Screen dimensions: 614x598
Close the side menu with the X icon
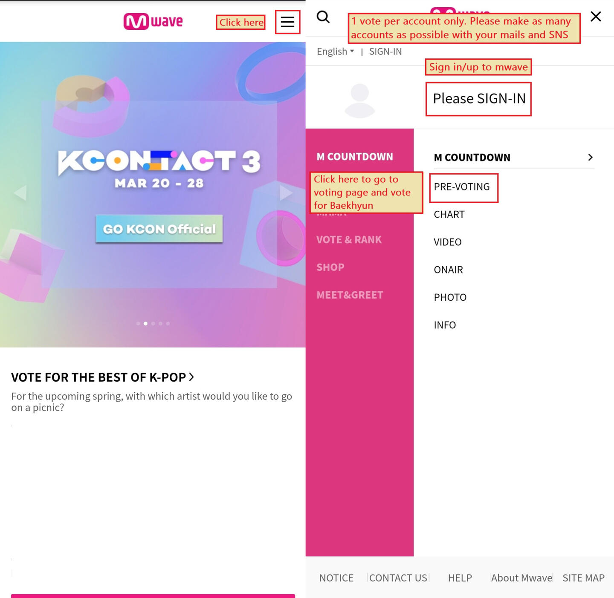pos(596,17)
